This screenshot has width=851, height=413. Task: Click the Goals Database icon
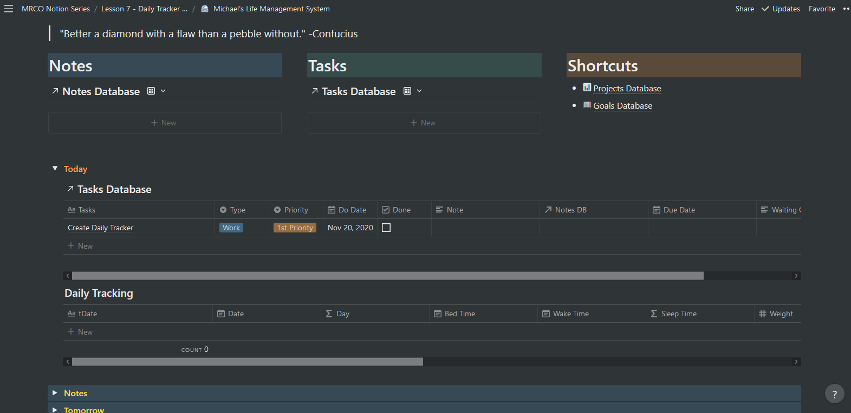tap(587, 105)
